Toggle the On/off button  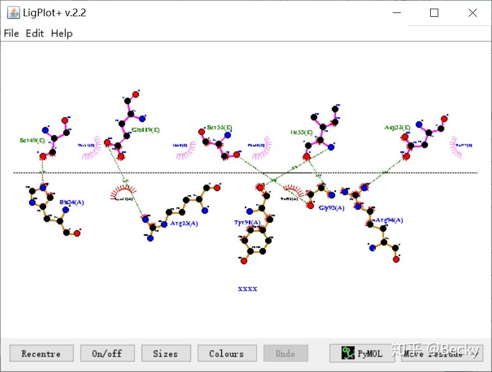(107, 354)
